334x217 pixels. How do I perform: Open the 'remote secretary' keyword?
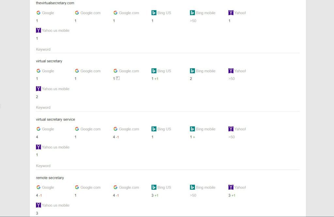50,178
